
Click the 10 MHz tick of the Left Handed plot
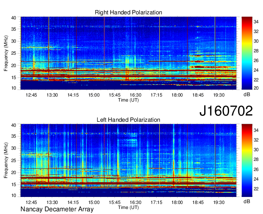14,195
